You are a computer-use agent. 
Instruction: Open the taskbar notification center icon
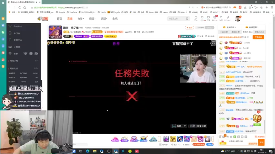click(271, 151)
